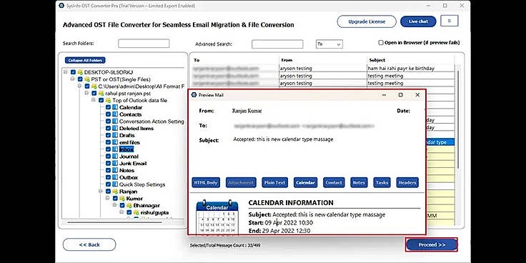Click the Advanced Search text field
The width and height of the screenshot is (526, 263).
point(277,44)
